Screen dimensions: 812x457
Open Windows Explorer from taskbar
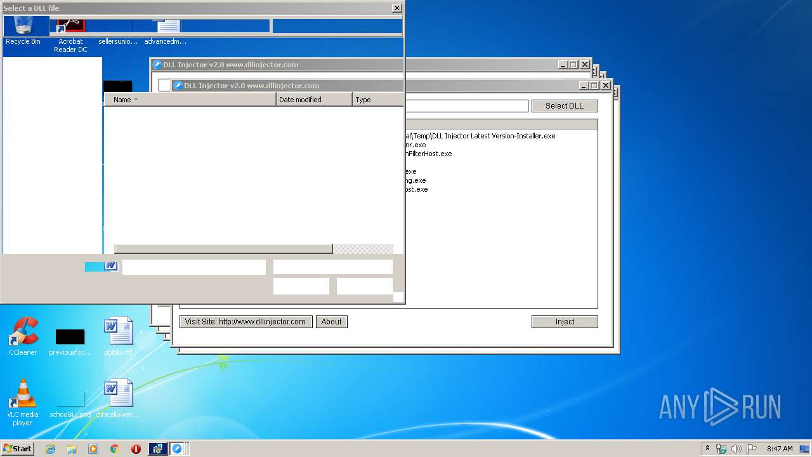[72, 449]
